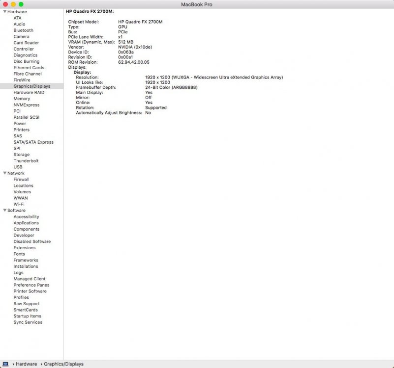Select Camera in the sidebar

pos(21,37)
